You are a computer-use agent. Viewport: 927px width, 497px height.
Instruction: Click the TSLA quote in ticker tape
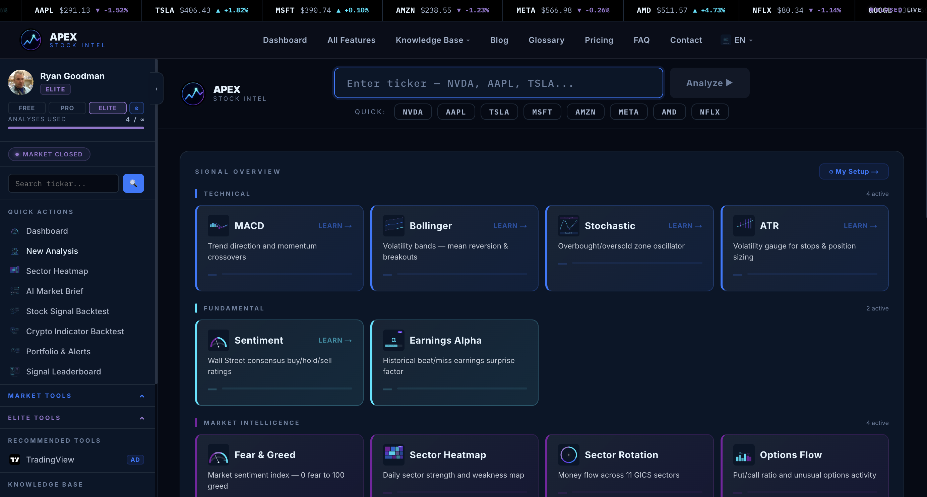pos(202,10)
